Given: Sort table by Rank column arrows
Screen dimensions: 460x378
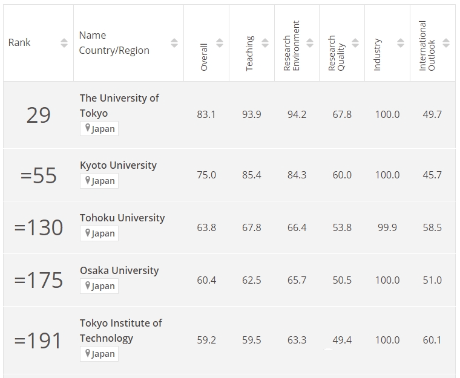Looking at the screenshot, I should (x=64, y=43).
